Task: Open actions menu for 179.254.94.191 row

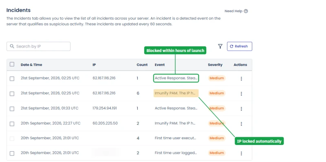Action: pyautogui.click(x=241, y=109)
